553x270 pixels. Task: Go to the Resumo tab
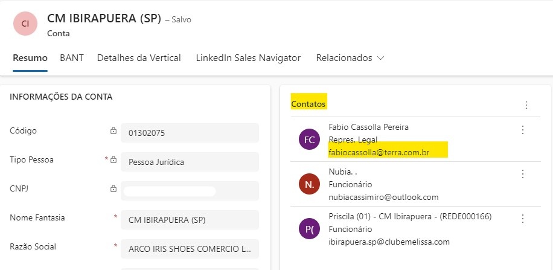(30, 58)
